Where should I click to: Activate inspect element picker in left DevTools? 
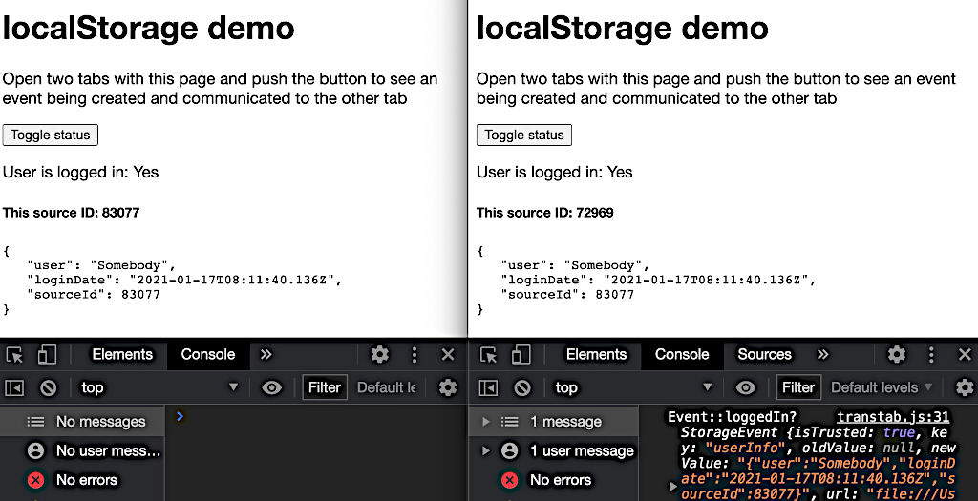click(14, 355)
